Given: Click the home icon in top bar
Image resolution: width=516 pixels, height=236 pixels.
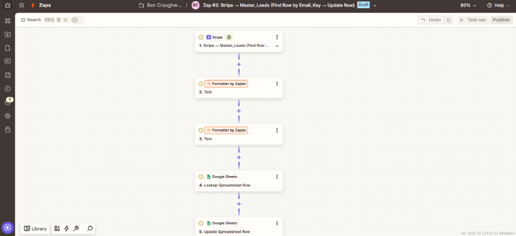Looking at the screenshot, I should pyautogui.click(x=7, y=5).
